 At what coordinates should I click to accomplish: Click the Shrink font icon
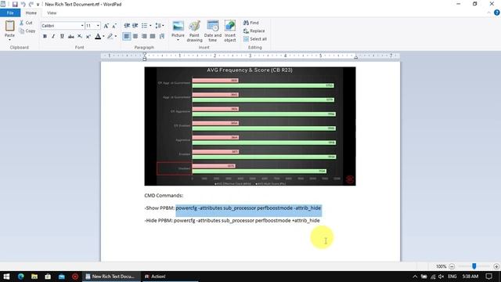click(x=114, y=26)
